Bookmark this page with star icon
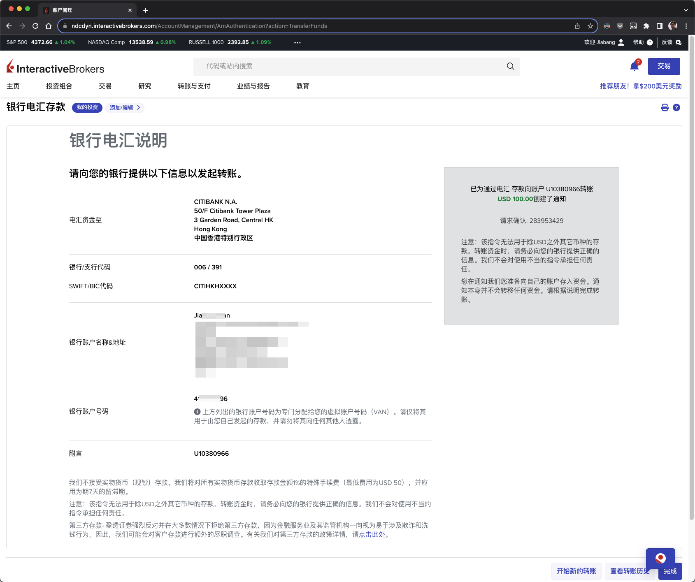 (x=590, y=26)
